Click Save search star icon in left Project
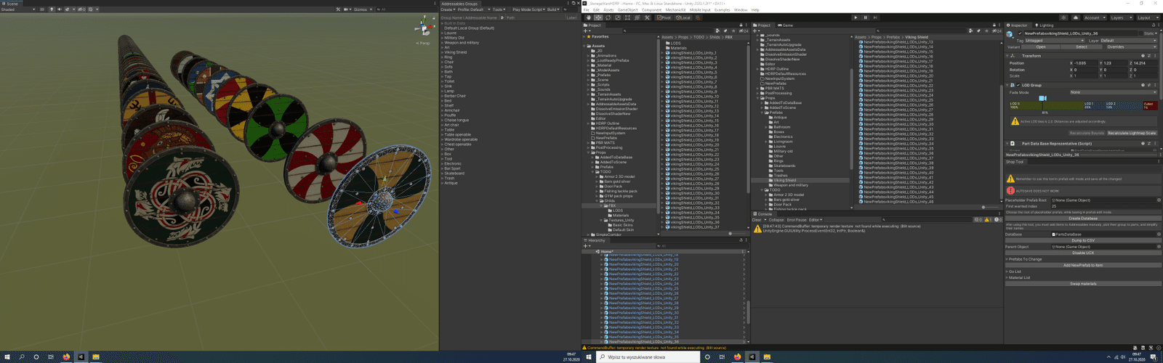 click(733, 31)
